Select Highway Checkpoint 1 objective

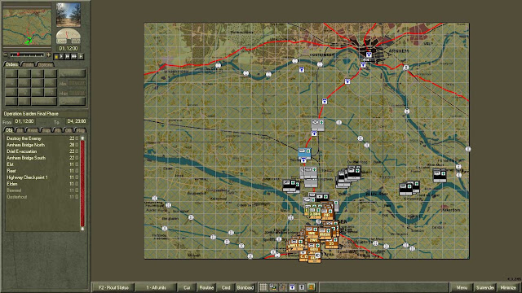tap(27, 177)
